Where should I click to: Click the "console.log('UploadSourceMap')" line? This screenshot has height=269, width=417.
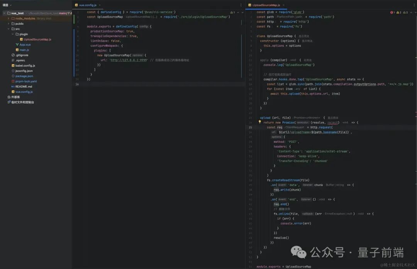coord(289,65)
